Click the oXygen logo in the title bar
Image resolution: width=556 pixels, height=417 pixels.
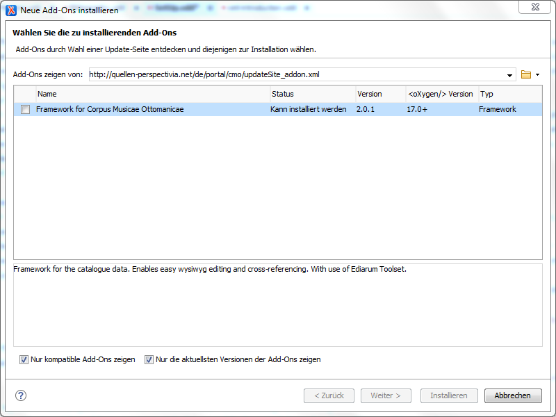(x=11, y=10)
